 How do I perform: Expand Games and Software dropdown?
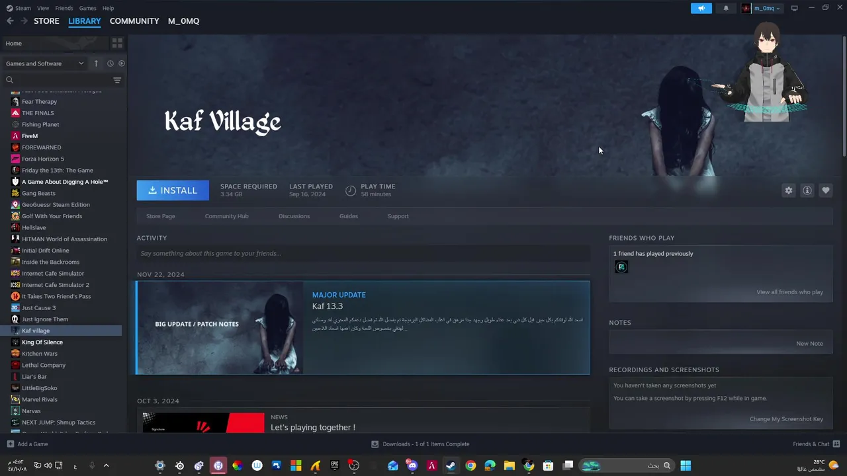pyautogui.click(x=45, y=63)
